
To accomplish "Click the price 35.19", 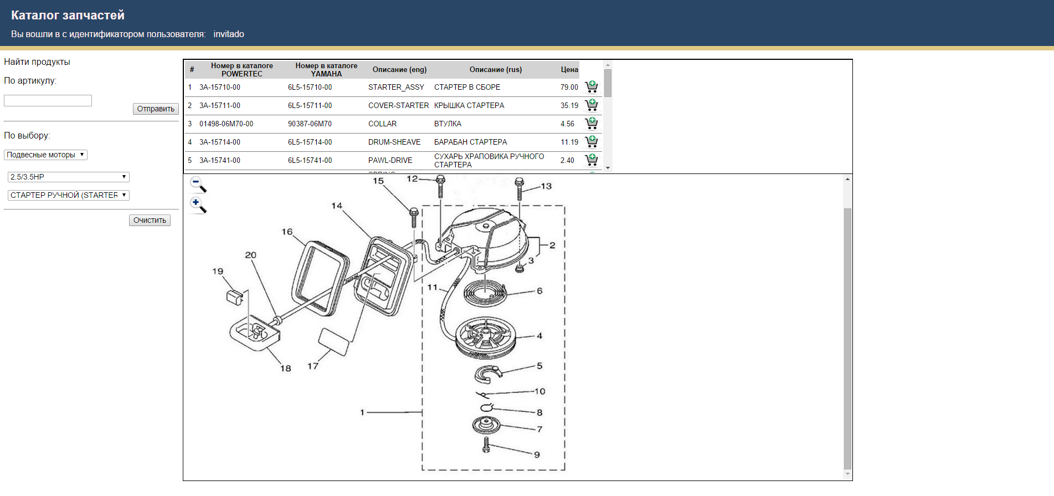I will point(569,105).
